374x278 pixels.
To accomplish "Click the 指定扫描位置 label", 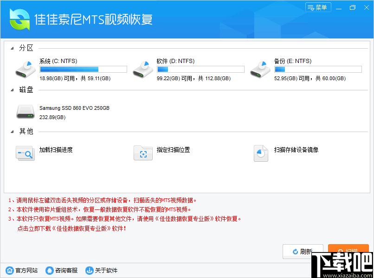I will click(174, 150).
